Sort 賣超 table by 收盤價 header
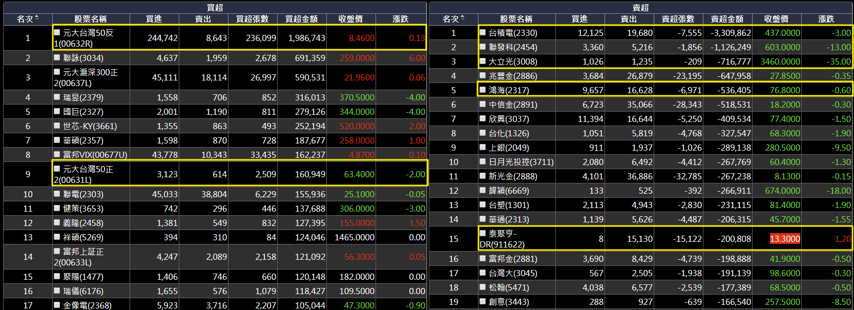Screen dimensions: 854x310 [x=776, y=19]
